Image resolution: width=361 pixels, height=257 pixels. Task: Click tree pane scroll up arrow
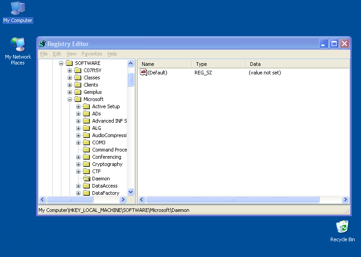click(130, 63)
